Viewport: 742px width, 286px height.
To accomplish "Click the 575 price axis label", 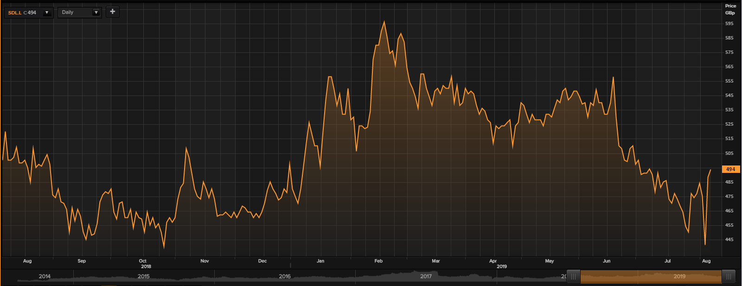I will (x=729, y=52).
